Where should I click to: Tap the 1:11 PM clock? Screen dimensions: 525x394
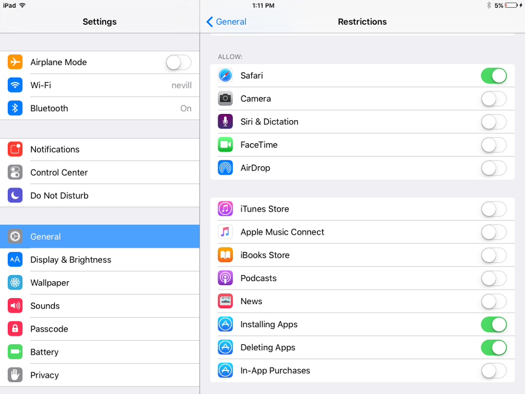coord(263,6)
